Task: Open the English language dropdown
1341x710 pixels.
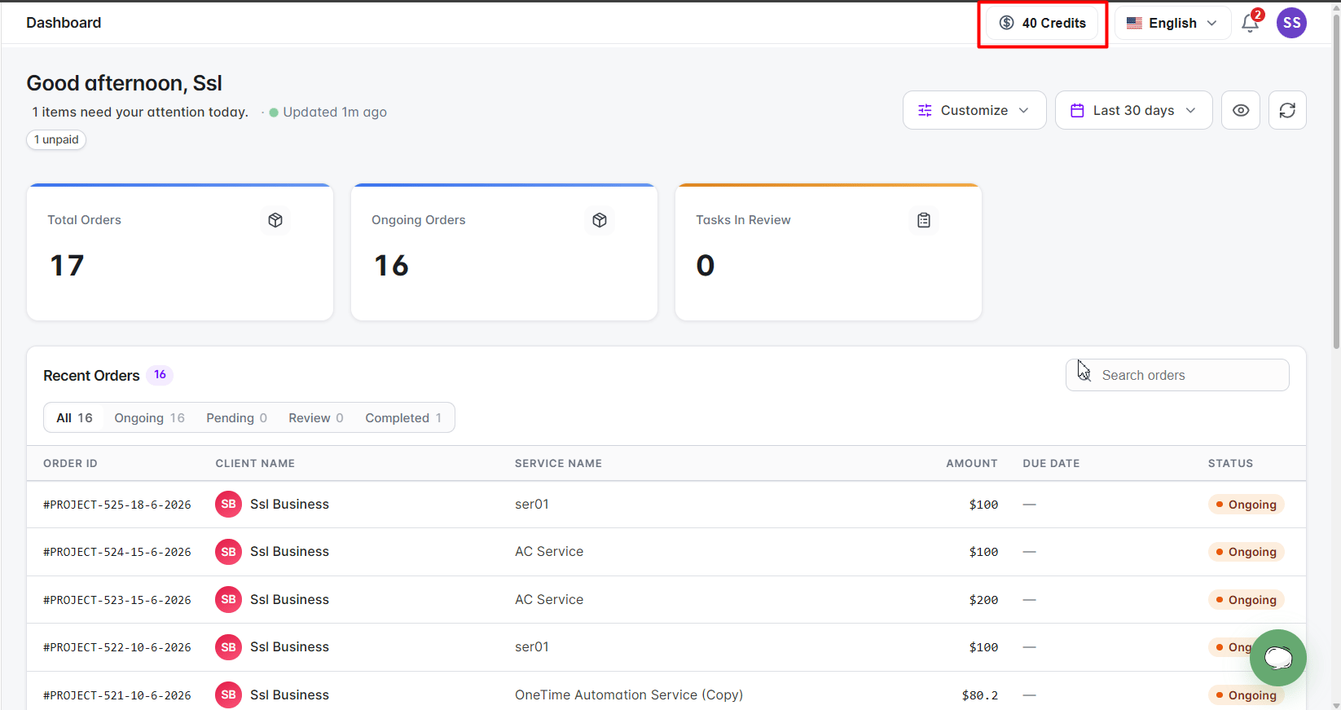Action: click(x=1172, y=23)
